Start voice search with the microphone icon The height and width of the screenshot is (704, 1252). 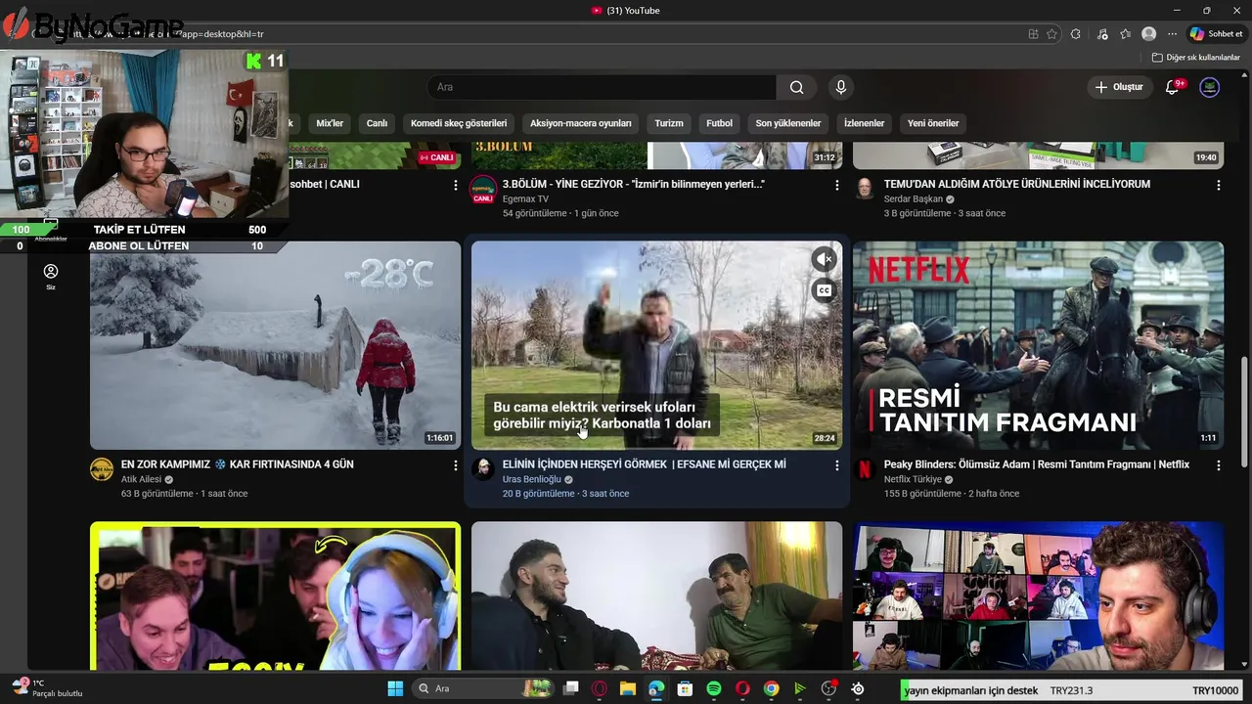[840, 87]
